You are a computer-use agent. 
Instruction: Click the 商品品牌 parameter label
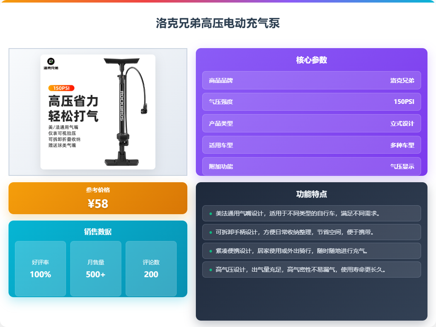click(221, 80)
